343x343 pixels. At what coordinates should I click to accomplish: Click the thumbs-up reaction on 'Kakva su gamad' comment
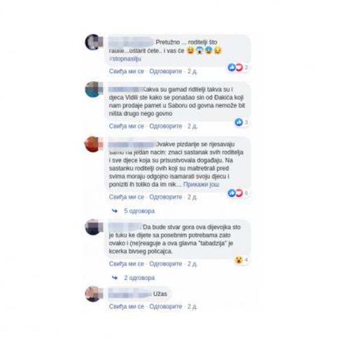pos(239,122)
